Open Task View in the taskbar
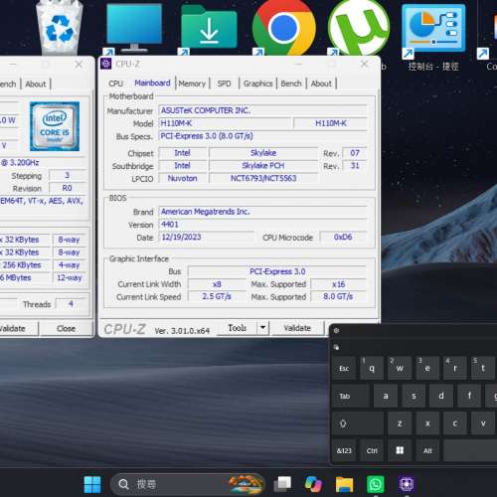 pos(282,484)
